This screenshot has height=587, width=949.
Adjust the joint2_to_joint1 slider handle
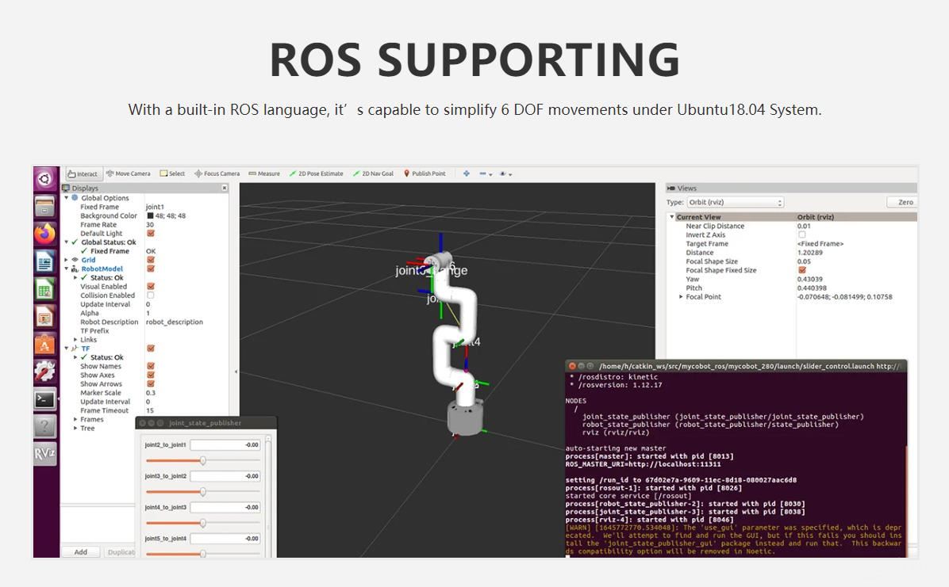(203, 461)
